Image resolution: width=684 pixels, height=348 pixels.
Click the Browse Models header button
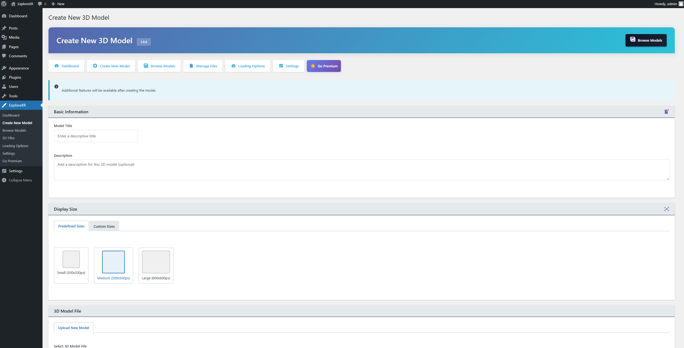[646, 40]
